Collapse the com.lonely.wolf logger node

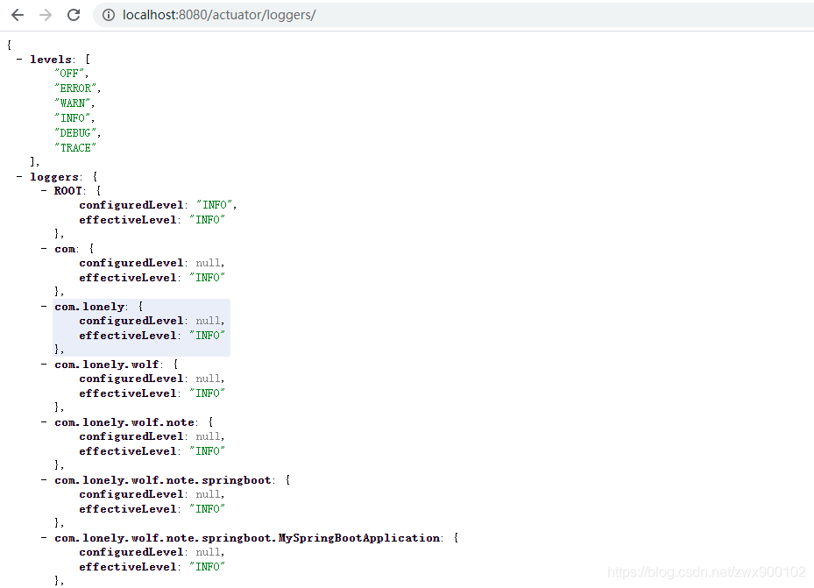point(44,365)
